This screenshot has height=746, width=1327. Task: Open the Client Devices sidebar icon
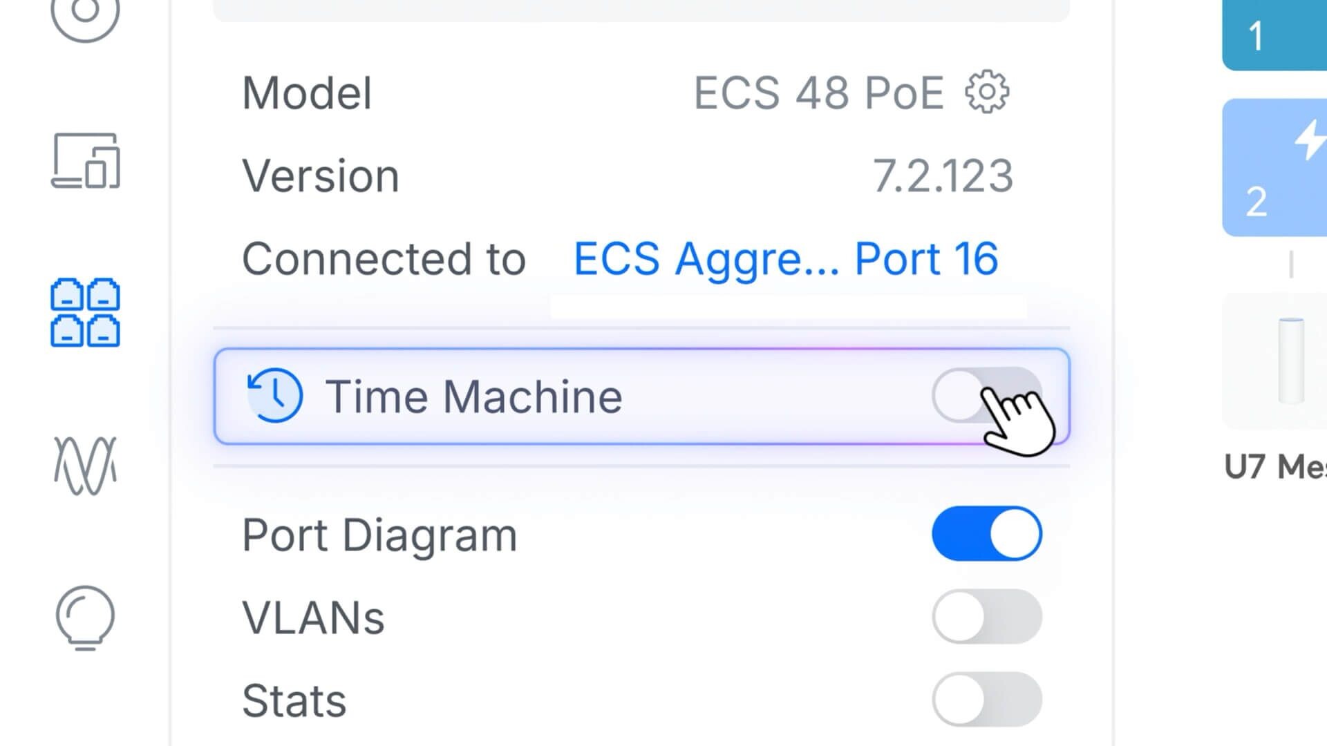pyautogui.click(x=86, y=161)
